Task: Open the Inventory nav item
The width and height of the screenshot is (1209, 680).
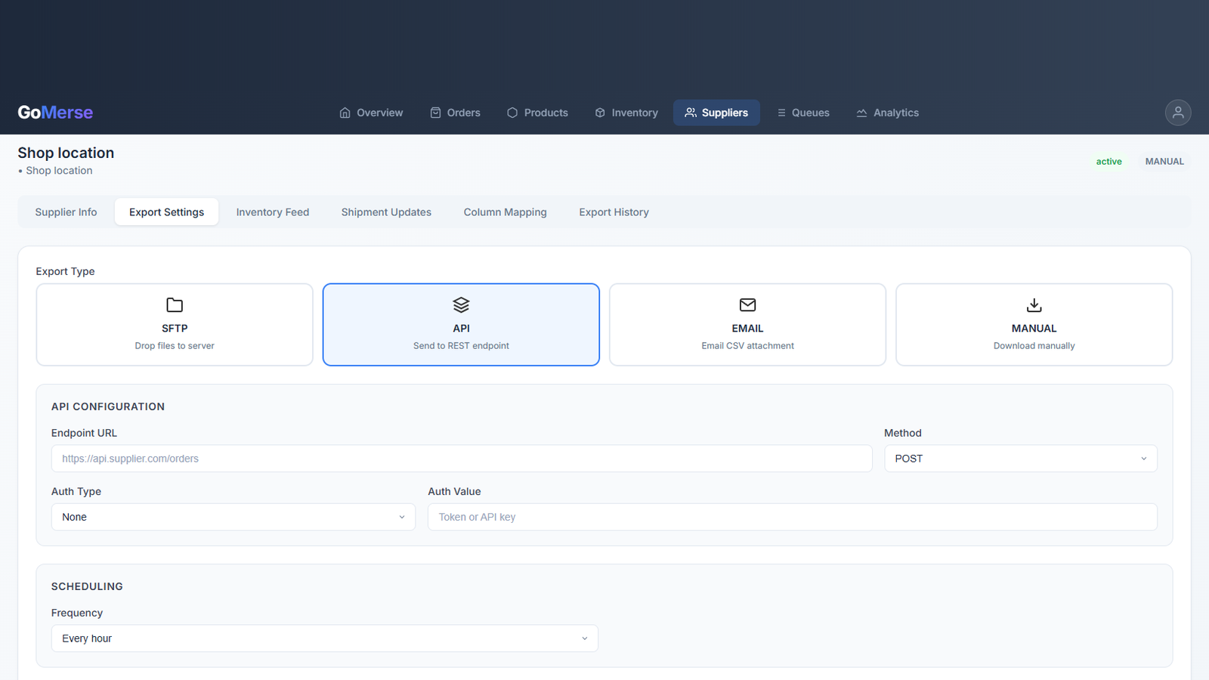Action: (626, 113)
